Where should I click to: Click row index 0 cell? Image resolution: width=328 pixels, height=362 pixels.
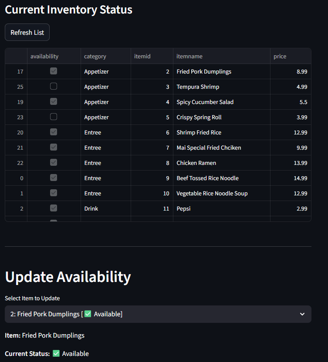[16, 178]
